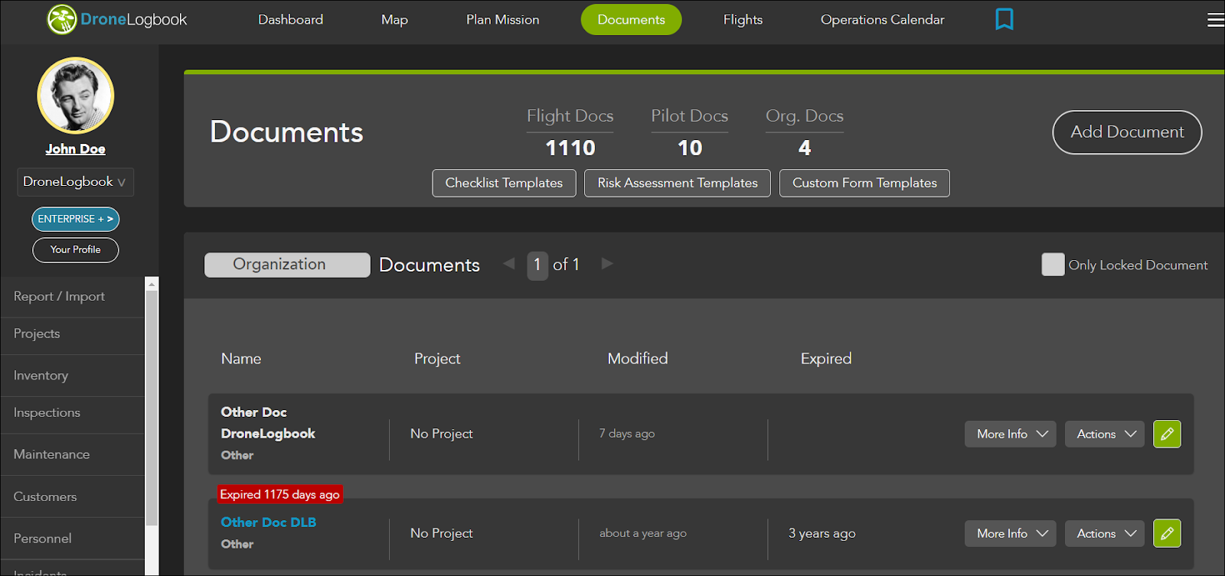Switch to the Map tab
This screenshot has width=1225, height=576.
tap(394, 20)
